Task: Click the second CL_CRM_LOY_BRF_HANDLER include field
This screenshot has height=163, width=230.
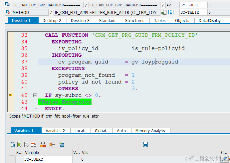Action: [x=124, y=5]
